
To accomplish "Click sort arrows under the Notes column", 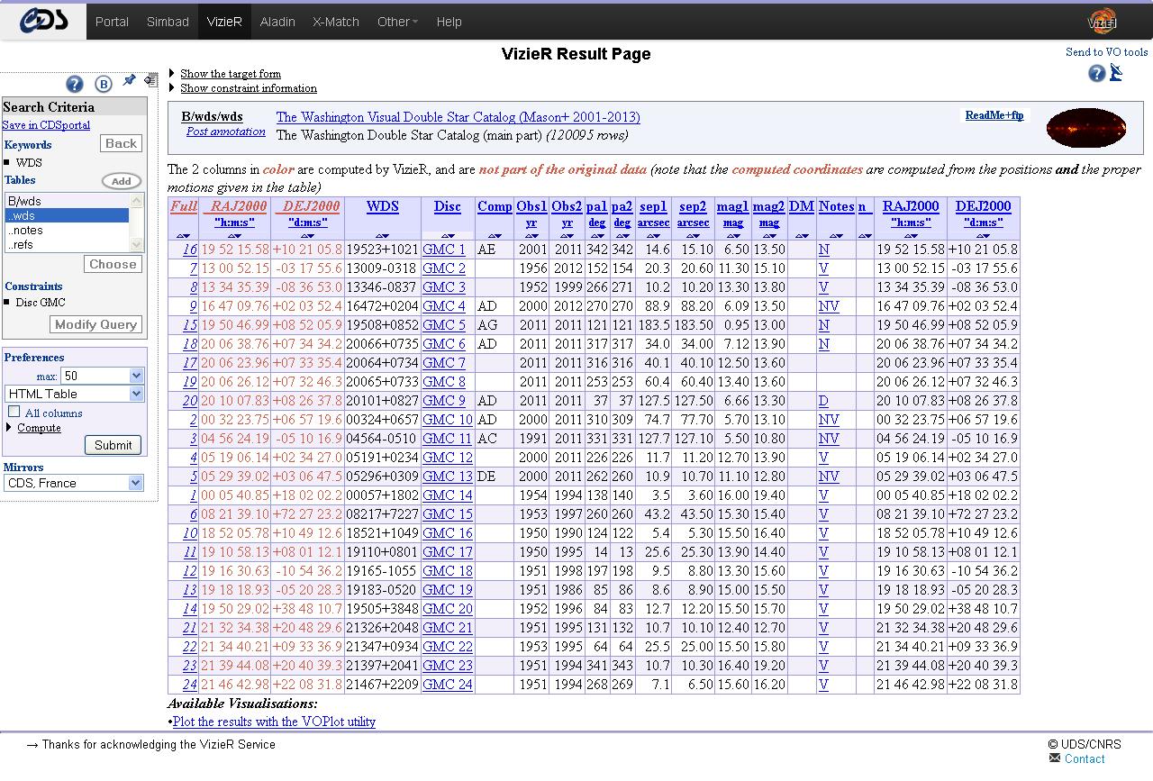I will coord(836,236).
